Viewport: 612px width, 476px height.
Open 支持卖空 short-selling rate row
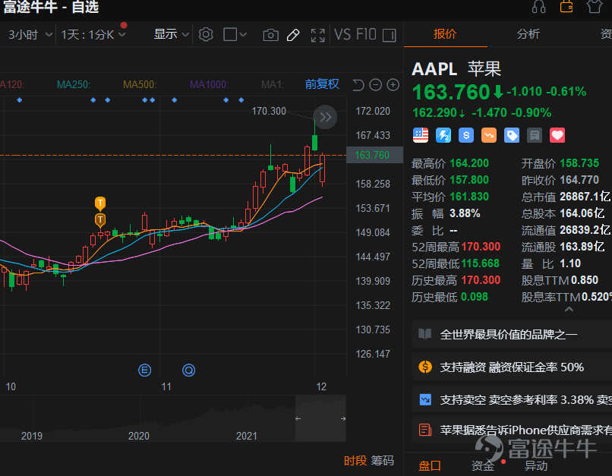click(512, 400)
